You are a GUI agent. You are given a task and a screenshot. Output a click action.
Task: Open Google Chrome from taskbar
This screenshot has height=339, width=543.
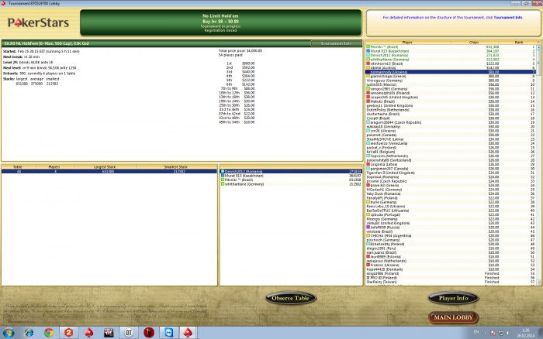(x=49, y=333)
